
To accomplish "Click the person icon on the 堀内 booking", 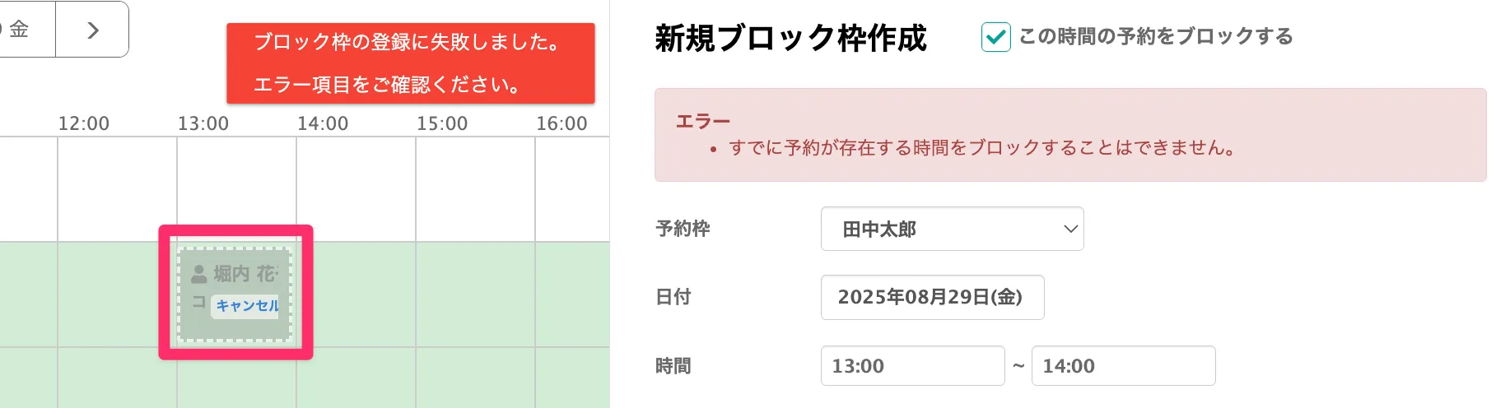I will (199, 274).
